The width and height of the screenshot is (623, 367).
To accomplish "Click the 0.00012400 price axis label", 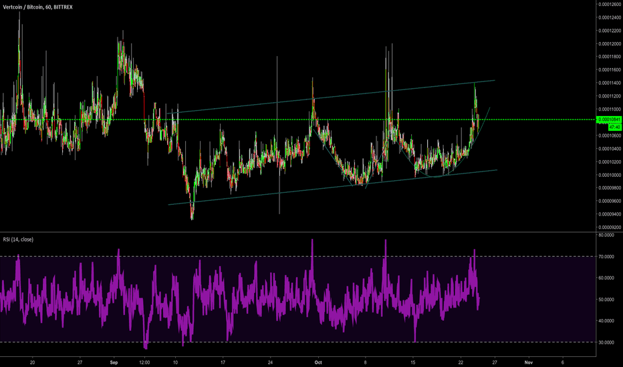I will [610, 17].
